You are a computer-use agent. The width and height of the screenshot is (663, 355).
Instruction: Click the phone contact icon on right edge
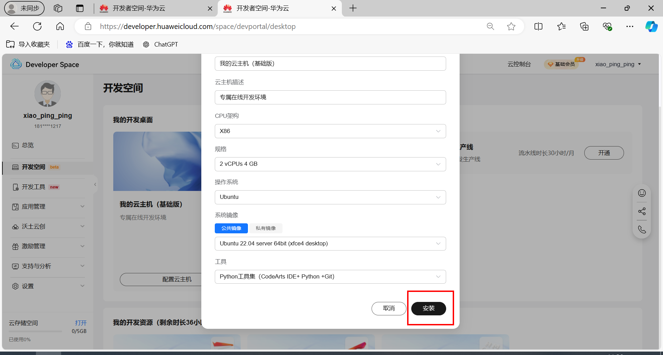[642, 229]
